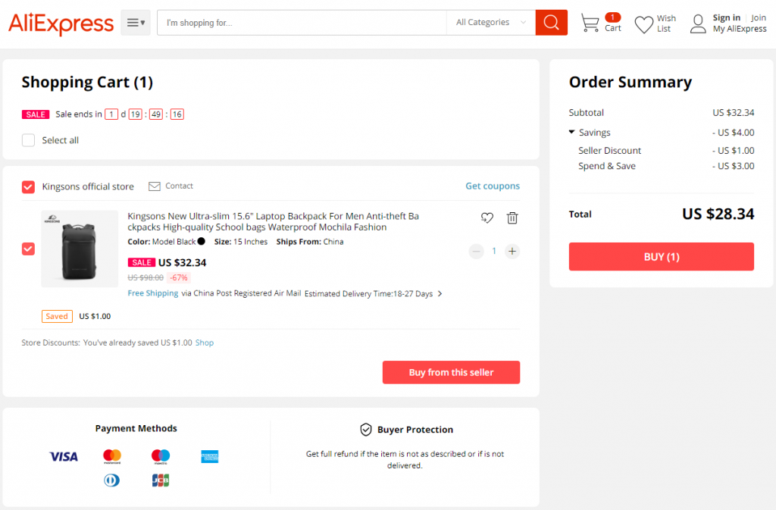The width and height of the screenshot is (776, 510).
Task: Click the Contact envelope icon
Action: point(155,186)
